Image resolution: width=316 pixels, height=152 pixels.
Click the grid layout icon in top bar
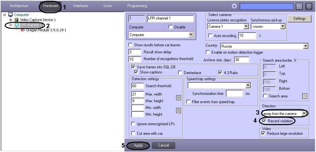pos(299,6)
